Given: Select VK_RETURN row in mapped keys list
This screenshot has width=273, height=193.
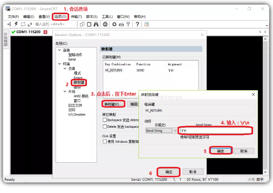Looking at the screenshot, I should coord(114,70).
